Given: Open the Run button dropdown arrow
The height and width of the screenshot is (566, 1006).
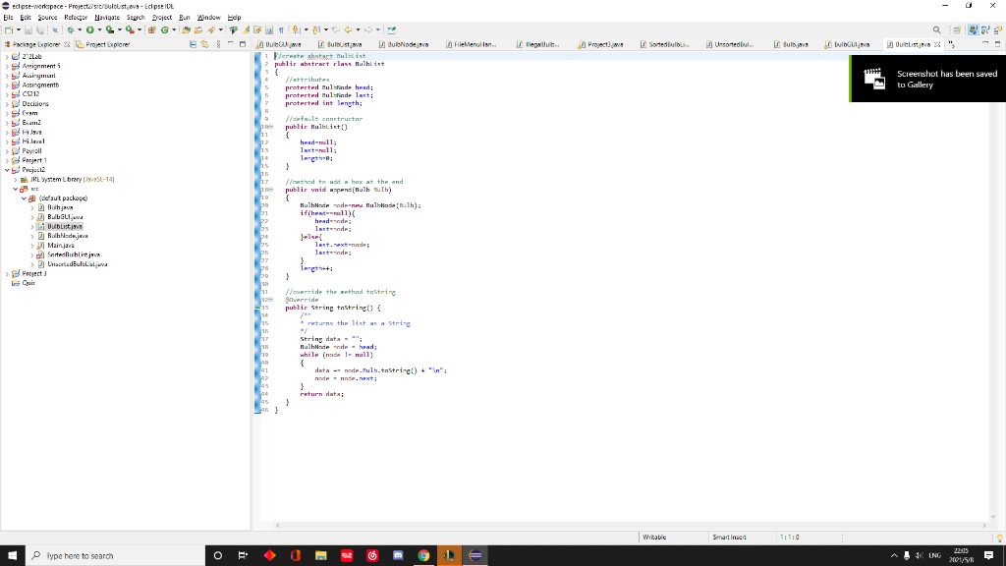Looking at the screenshot, I should coord(99,30).
